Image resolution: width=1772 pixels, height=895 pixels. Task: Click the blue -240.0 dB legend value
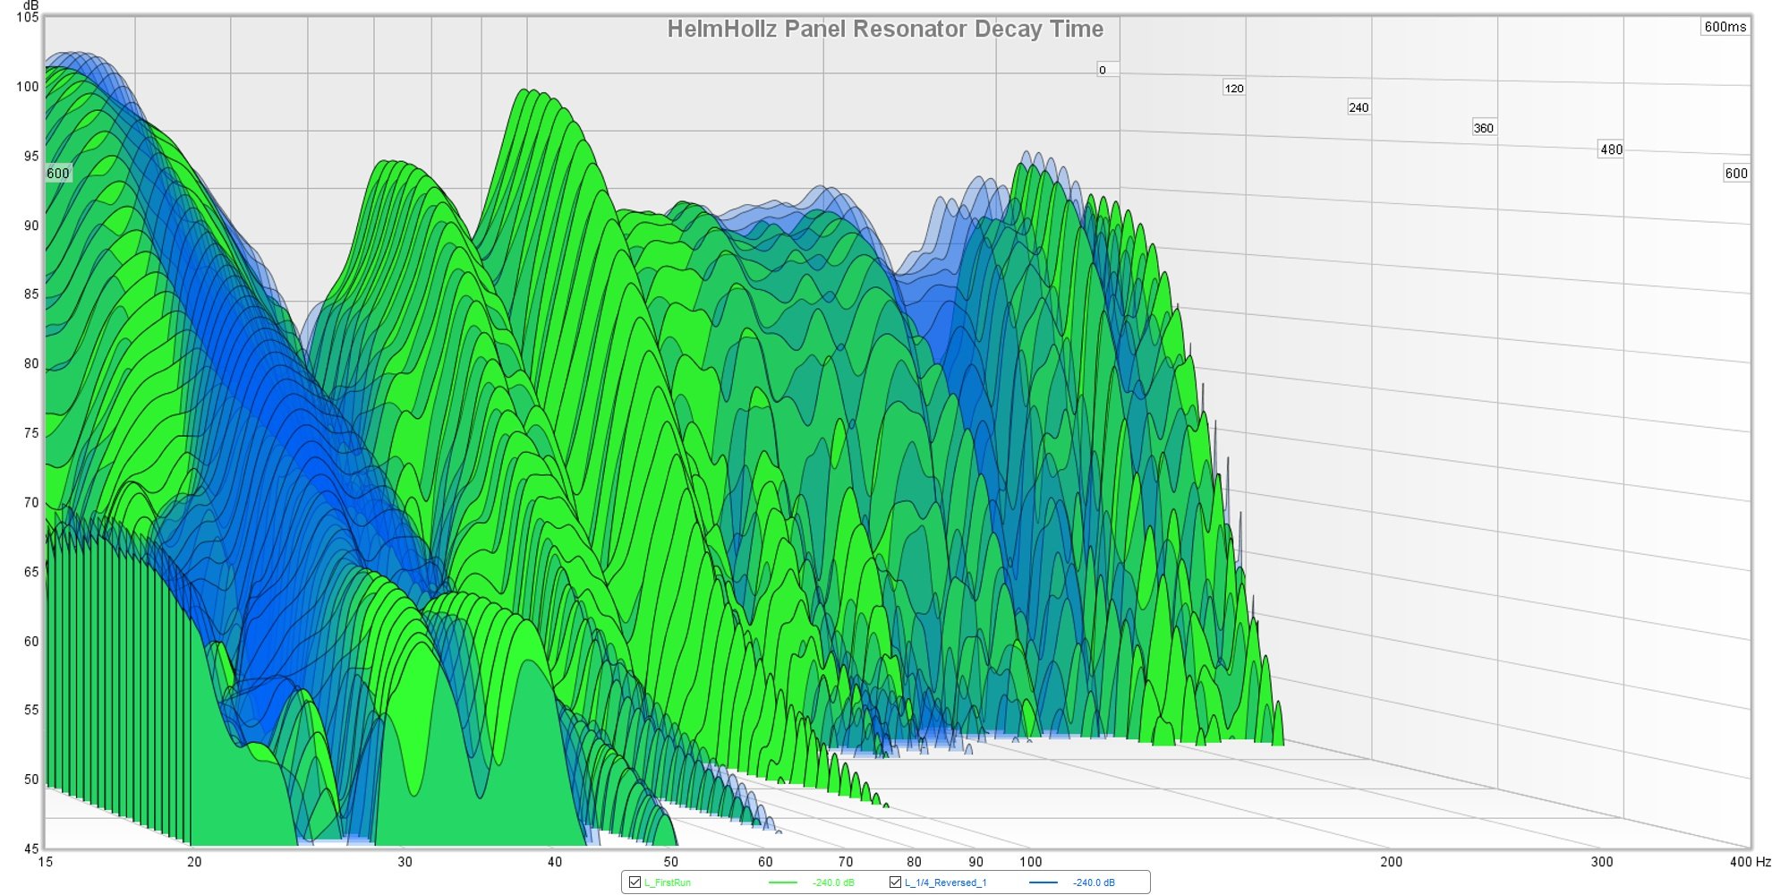pyautogui.click(x=1094, y=882)
